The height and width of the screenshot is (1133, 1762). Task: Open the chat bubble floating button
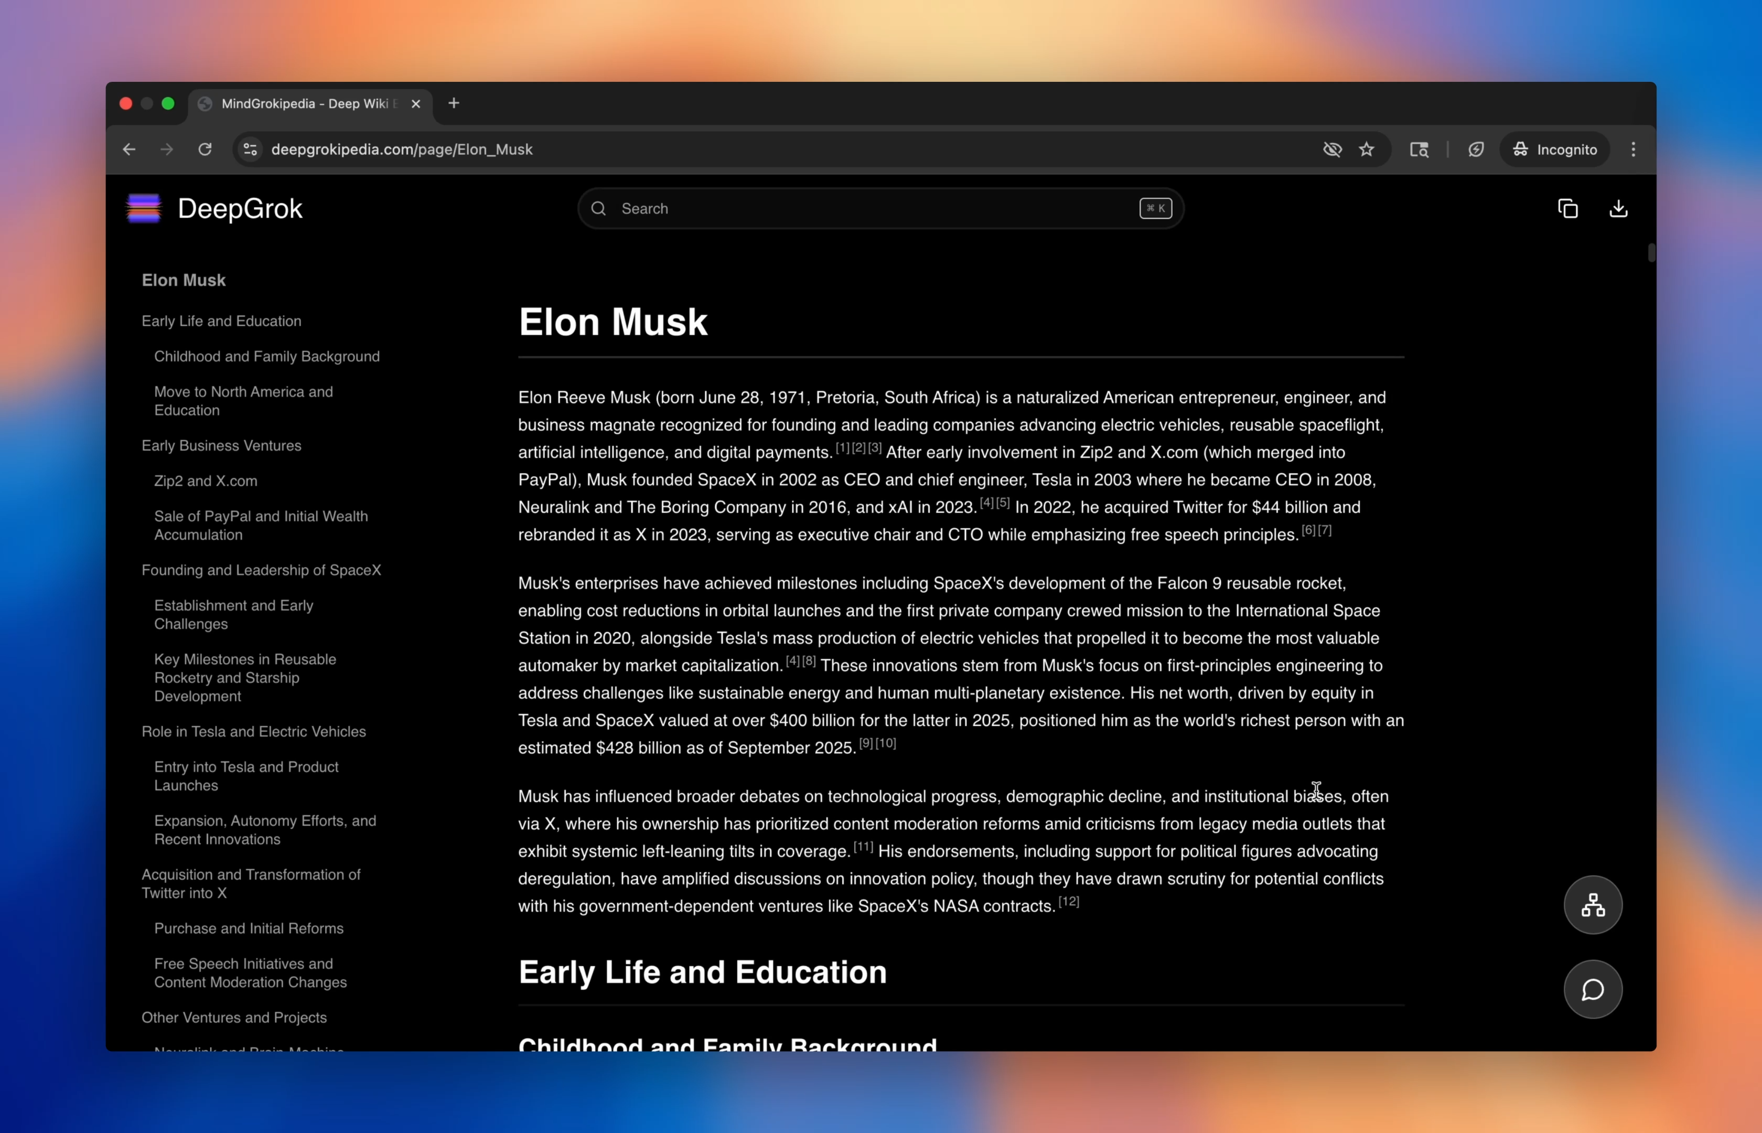pos(1592,989)
